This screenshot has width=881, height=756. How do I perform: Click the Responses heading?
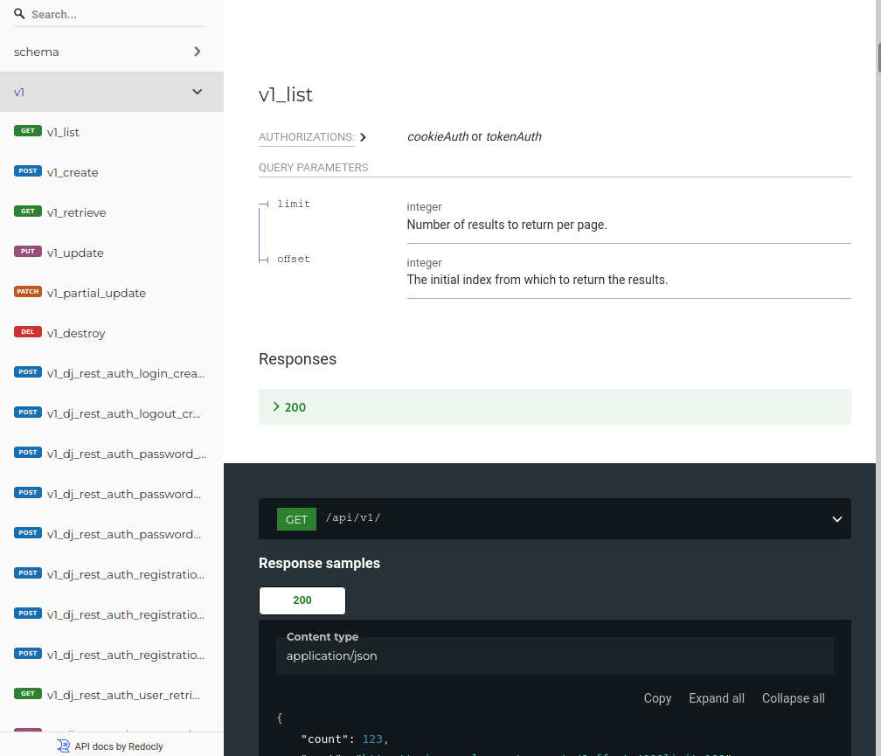pyautogui.click(x=297, y=359)
